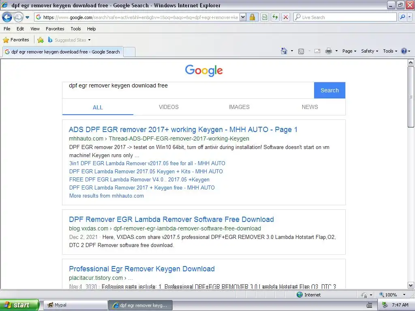The height and width of the screenshot is (311, 415).
Task: Click the network tray icon
Action: (x=385, y=305)
